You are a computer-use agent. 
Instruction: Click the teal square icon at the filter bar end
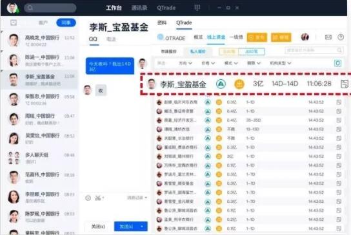pos(337,63)
